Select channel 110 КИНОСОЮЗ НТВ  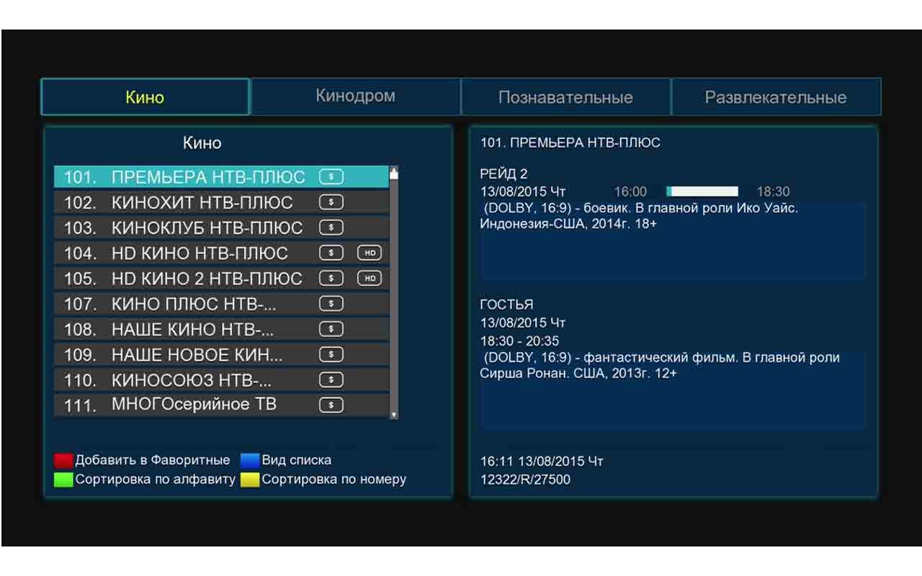pos(221,379)
